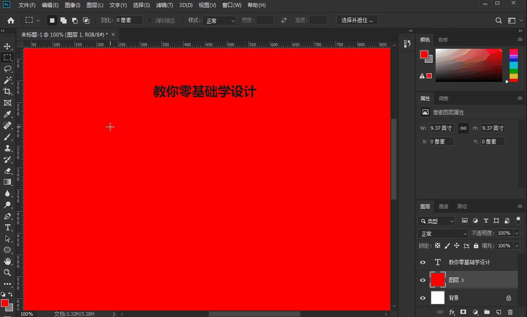Open the blending mode dropdown showing 正常

443,233
